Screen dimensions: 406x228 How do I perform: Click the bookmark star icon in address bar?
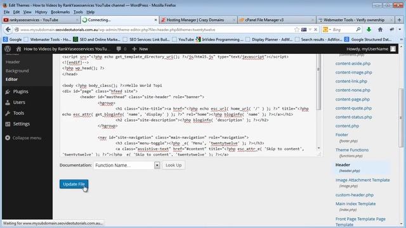297,30
